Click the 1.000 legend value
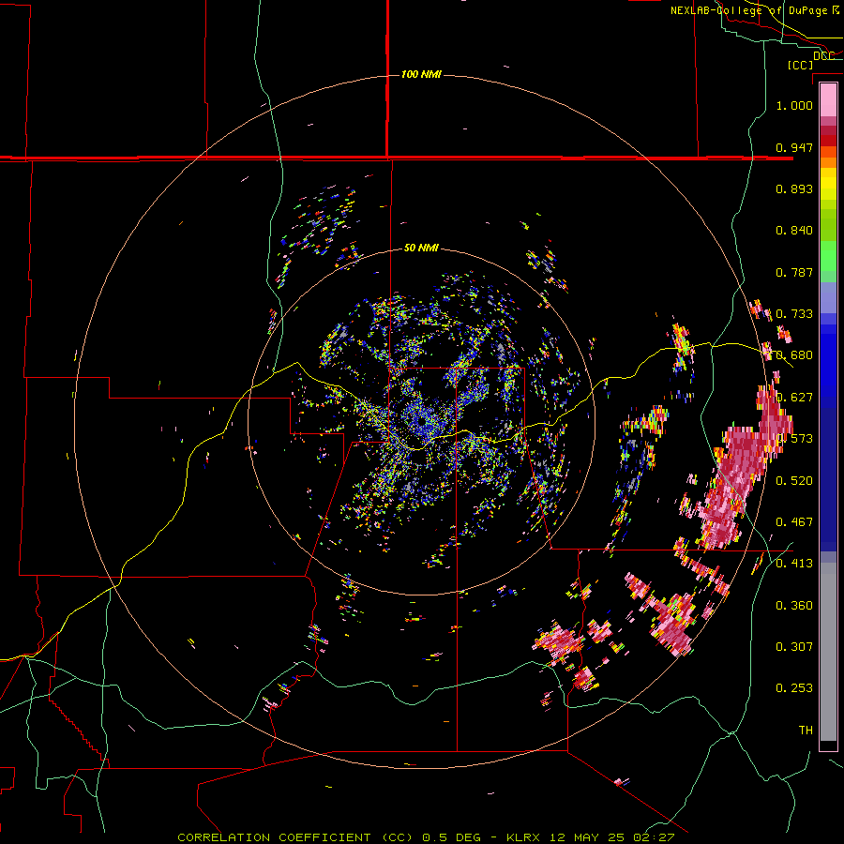 point(794,105)
